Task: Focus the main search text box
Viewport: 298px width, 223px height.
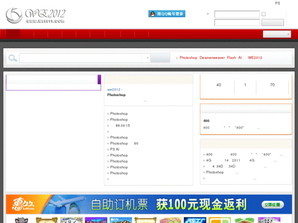Action: (x=81, y=58)
